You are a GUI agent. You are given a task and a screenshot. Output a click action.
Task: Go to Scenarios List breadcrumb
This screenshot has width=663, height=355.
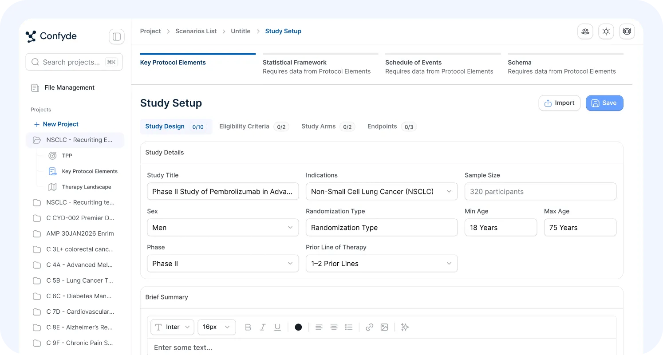196,31
